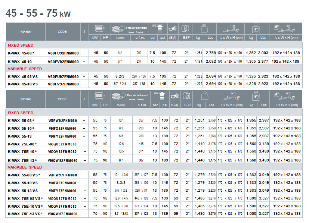This screenshot has height=223, width=309.
Task: Click the code "V60FW97FNM060"
Action: click(x=62, y=175)
